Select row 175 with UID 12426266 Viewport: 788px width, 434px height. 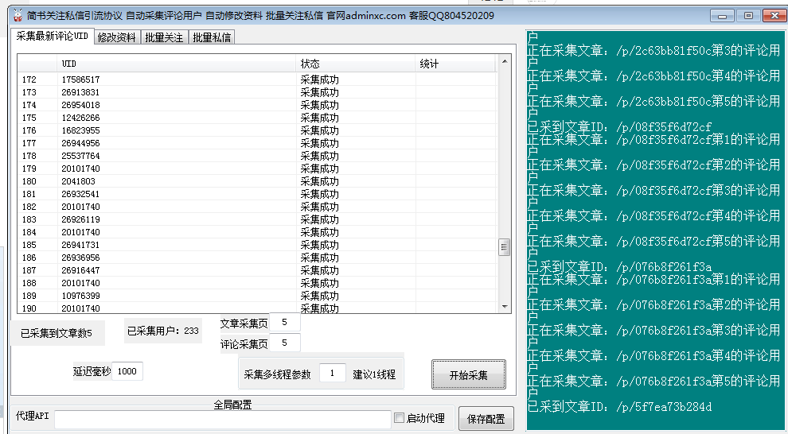tap(257, 118)
